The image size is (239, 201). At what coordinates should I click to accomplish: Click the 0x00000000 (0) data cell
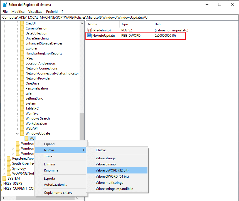[165, 36]
